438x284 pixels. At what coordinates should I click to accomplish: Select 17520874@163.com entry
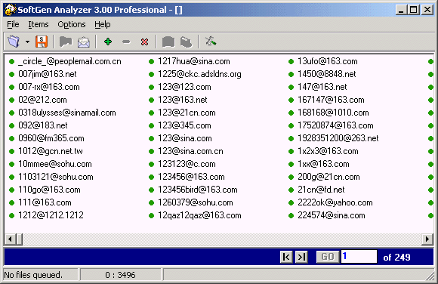click(335, 125)
